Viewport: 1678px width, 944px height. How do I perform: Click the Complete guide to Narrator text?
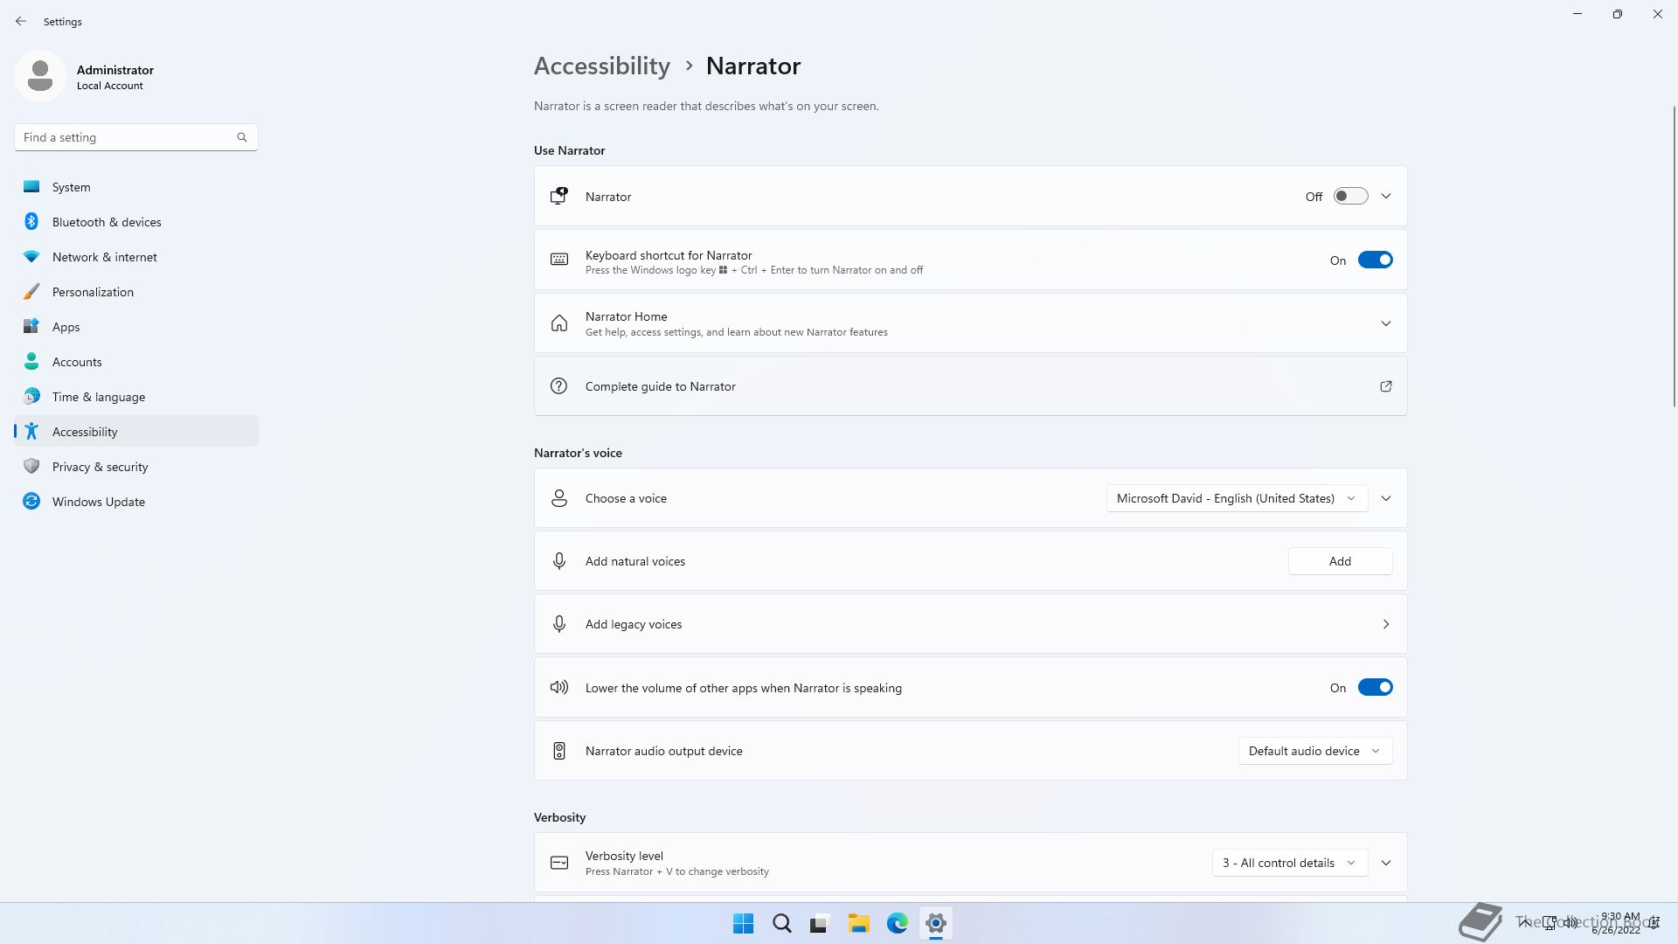coord(661,386)
